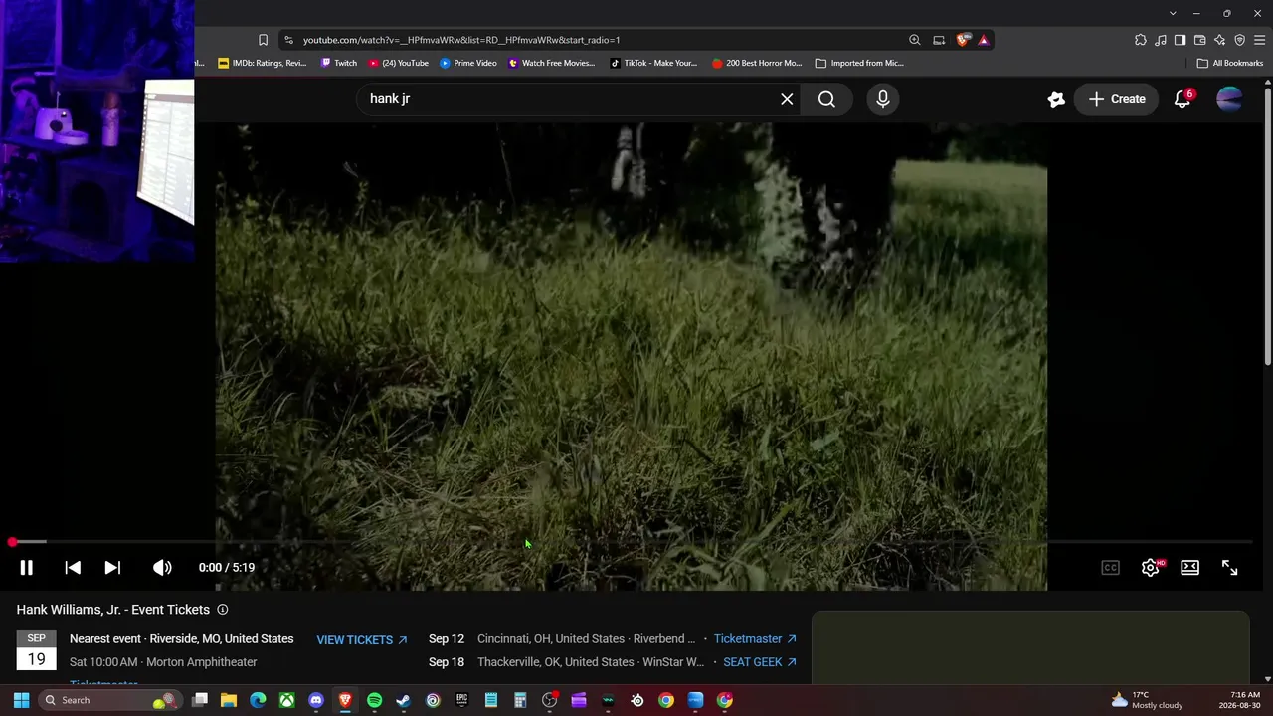Open File Explorer from the taskbar
This screenshot has width=1273, height=716.
click(229, 700)
